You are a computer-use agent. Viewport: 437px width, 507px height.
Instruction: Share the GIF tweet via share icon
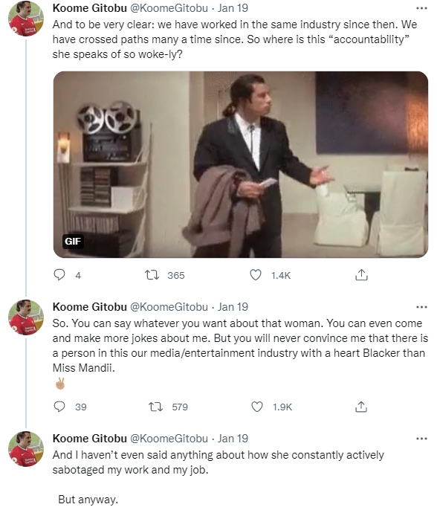[x=361, y=275]
